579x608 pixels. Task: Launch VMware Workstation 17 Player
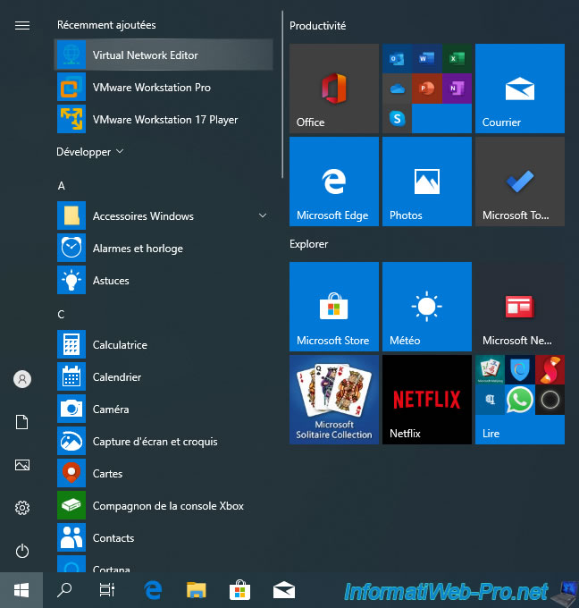[164, 120]
